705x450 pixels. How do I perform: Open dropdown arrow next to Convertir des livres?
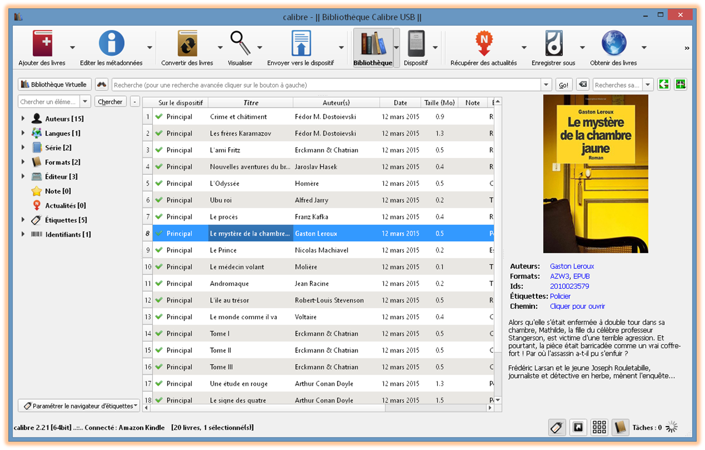[220, 48]
